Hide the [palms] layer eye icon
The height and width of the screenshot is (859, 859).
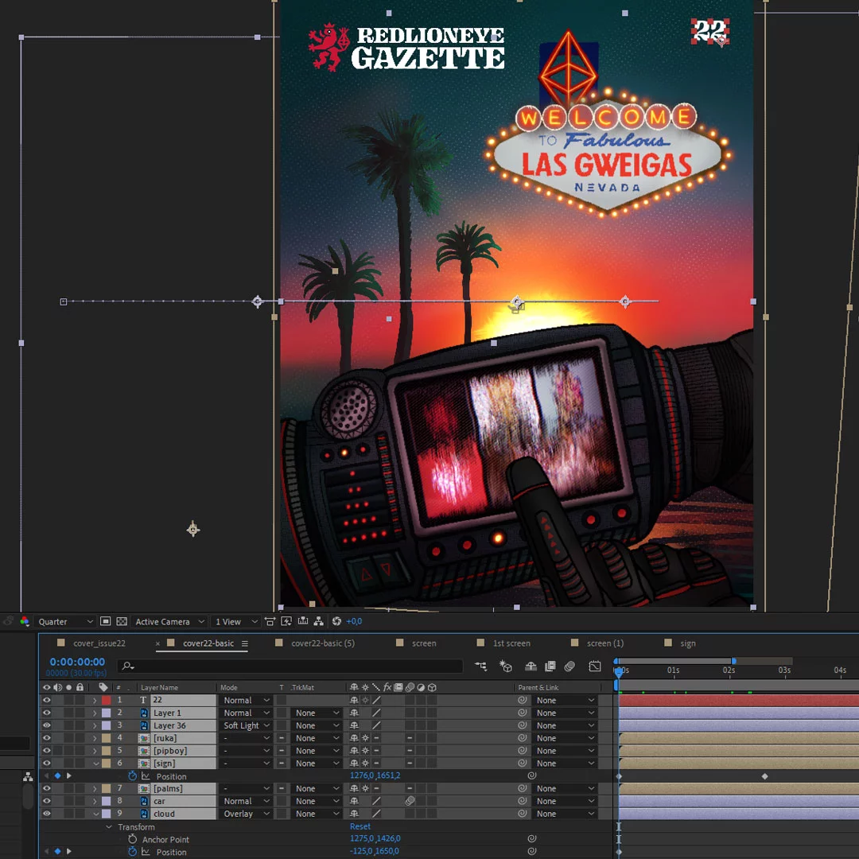[47, 788]
